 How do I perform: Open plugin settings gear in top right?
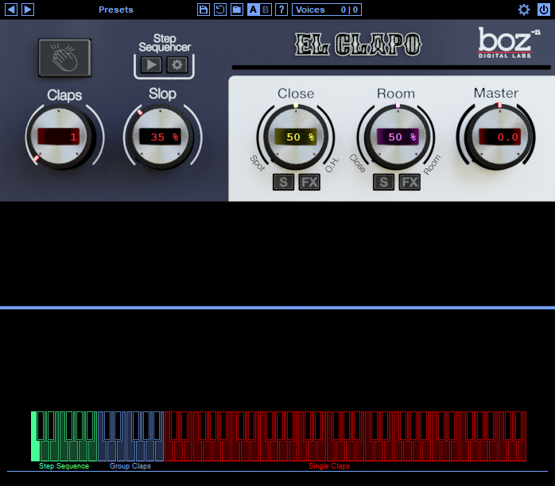click(524, 10)
